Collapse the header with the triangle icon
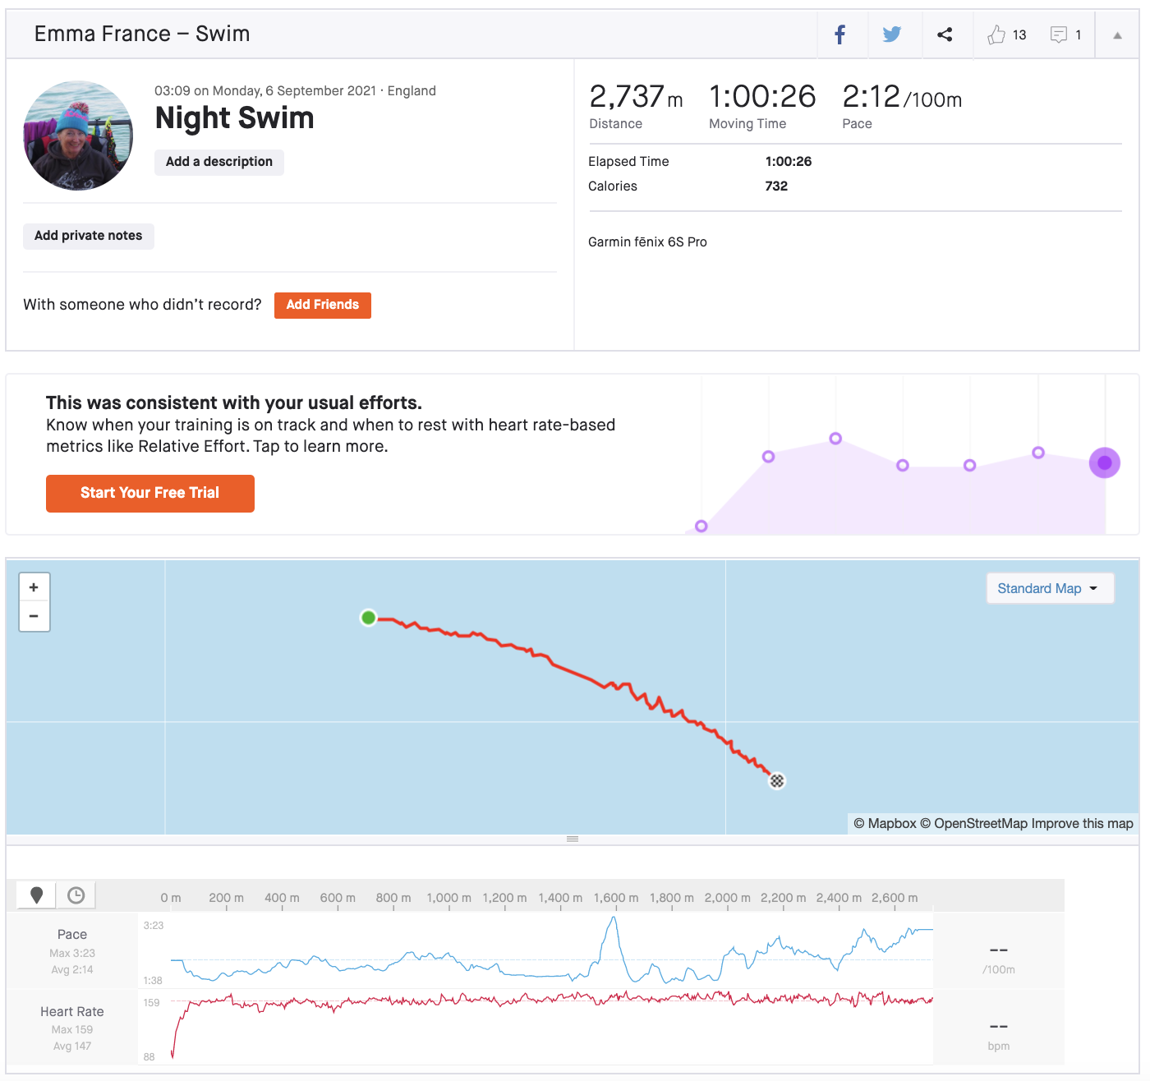This screenshot has width=1150, height=1081. coord(1115,34)
